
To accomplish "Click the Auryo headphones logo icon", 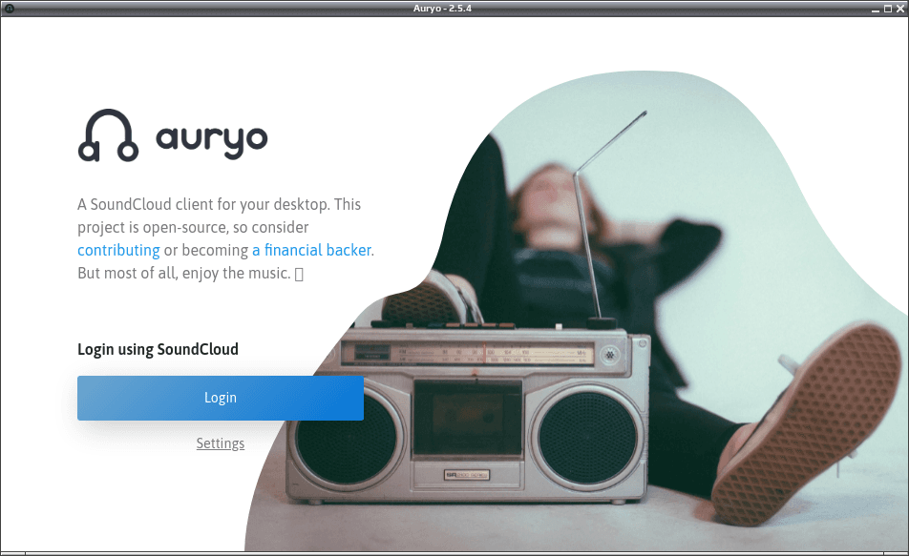I will pos(109,135).
